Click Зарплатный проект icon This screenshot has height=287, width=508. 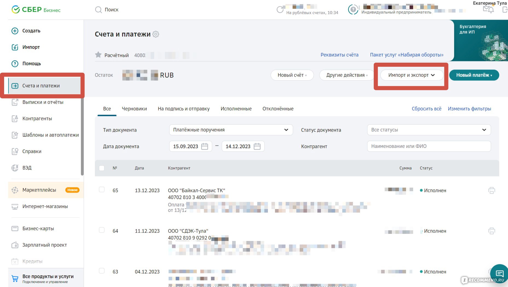(x=15, y=245)
